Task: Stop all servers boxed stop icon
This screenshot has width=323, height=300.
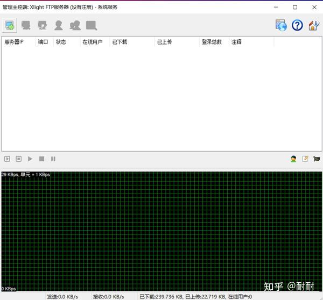Action: tap(18, 159)
